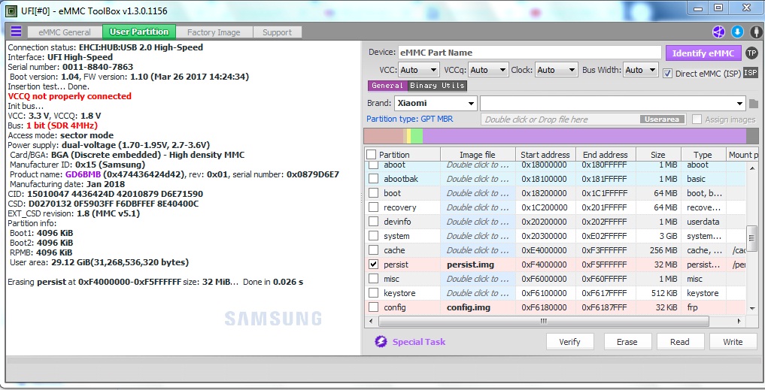Screen dimensions: 765x390
Task: Open the VCC voltage dropdown
Action: (418, 70)
